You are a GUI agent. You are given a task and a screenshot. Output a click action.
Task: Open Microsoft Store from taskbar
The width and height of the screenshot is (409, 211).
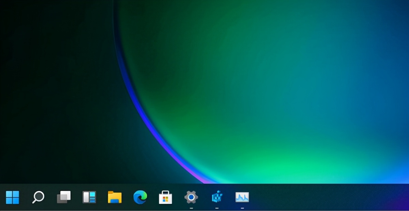(166, 197)
